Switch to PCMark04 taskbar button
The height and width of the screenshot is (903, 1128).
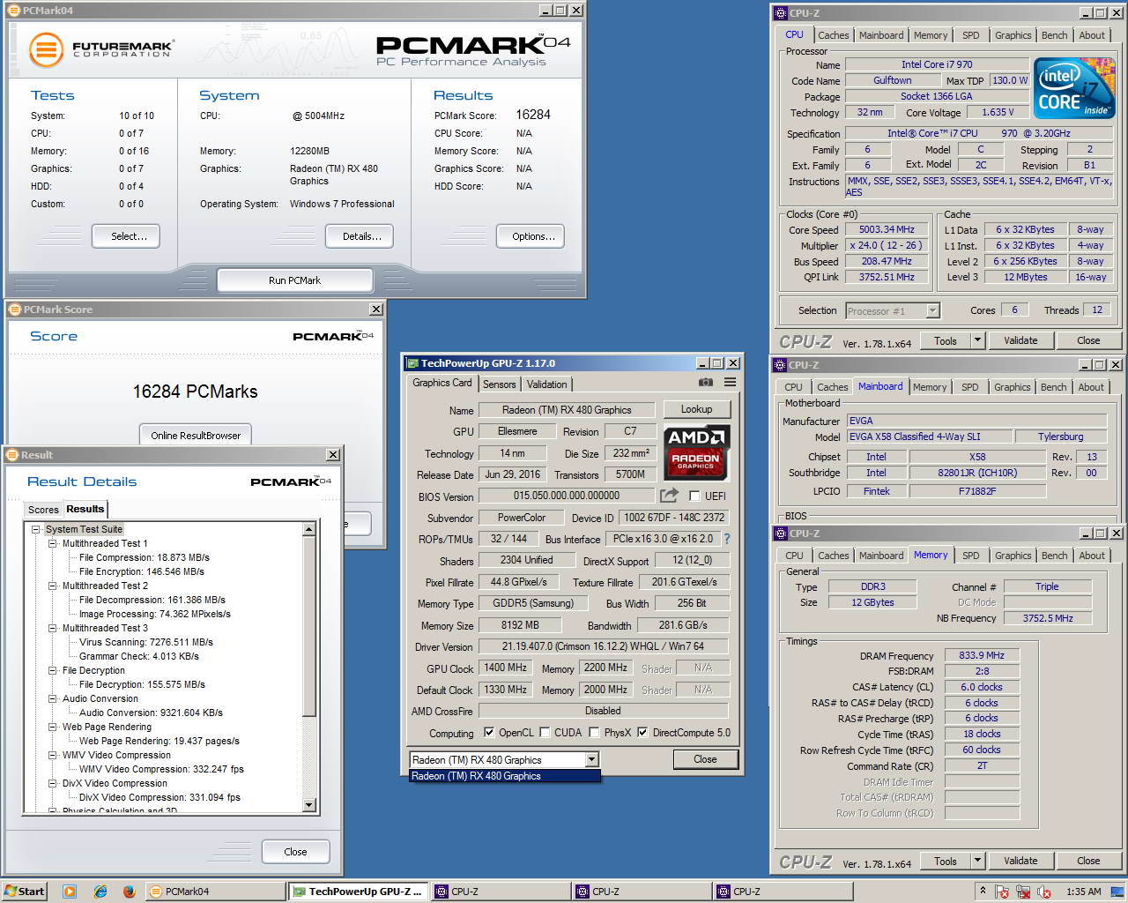coord(214,892)
